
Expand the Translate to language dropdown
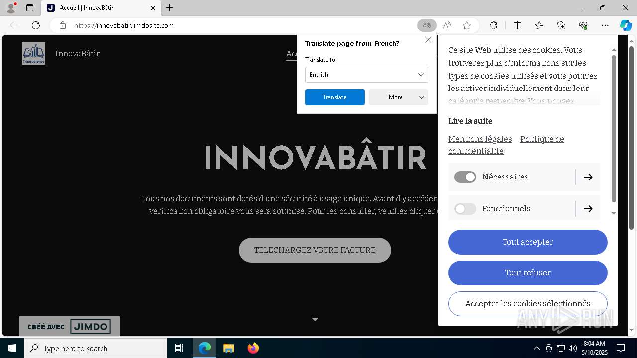367,75
